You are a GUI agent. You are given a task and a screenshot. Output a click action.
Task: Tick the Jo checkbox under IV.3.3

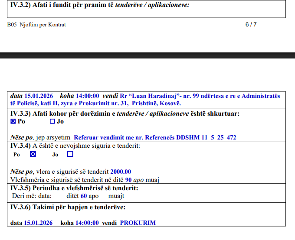tap(52, 122)
